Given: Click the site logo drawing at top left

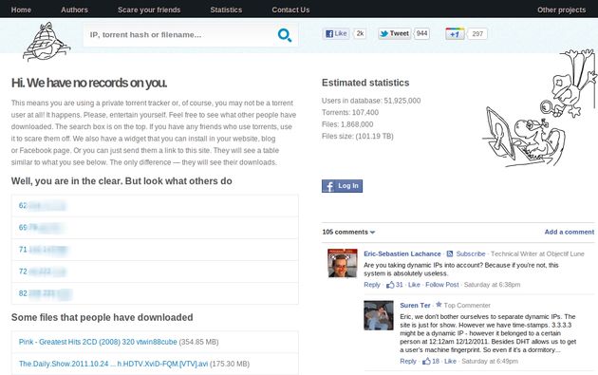Looking at the screenshot, I should tap(47, 42).
